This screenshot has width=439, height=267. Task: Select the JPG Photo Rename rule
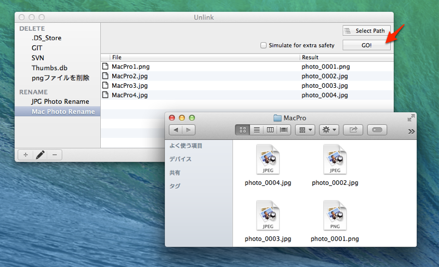60,101
